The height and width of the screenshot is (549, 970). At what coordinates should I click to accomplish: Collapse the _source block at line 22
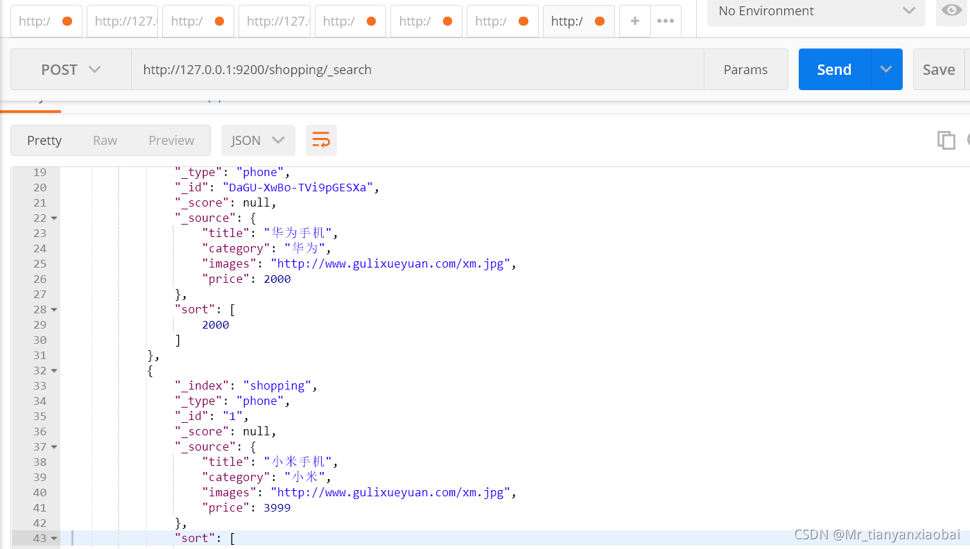pos(54,218)
